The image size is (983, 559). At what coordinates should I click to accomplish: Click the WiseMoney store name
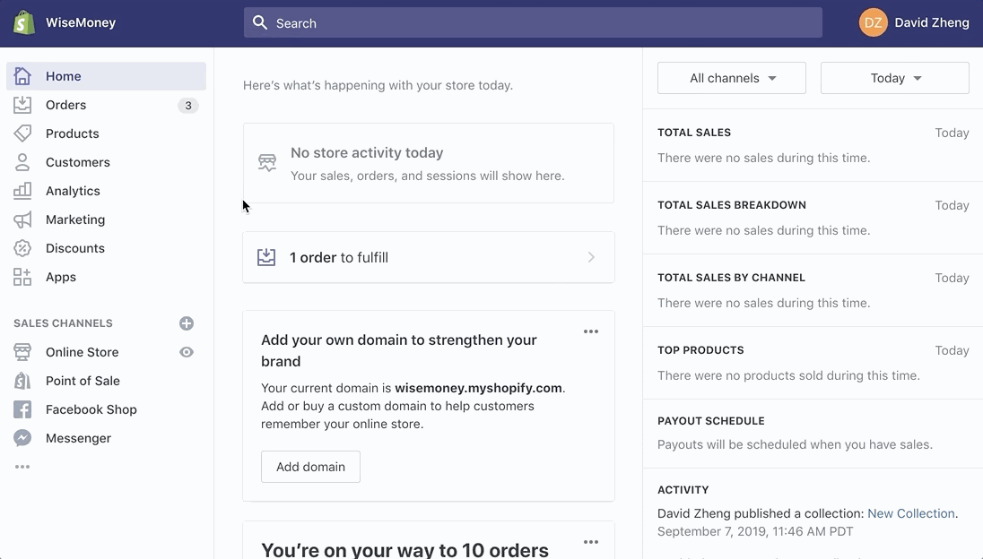(x=81, y=22)
